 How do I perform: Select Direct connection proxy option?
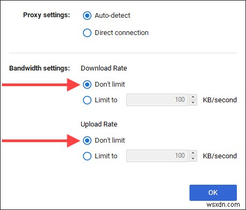tap(87, 33)
